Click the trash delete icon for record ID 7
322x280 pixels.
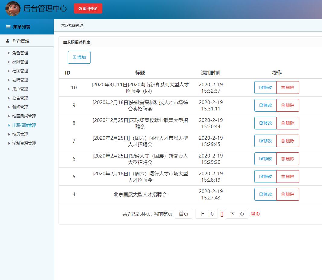tap(283, 141)
